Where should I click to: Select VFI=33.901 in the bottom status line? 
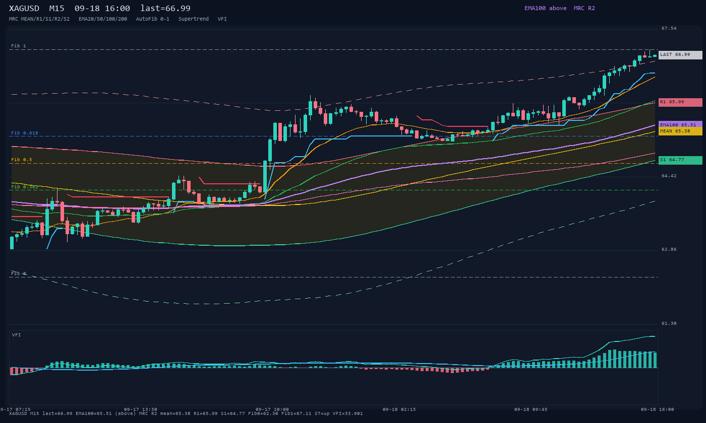point(347,413)
